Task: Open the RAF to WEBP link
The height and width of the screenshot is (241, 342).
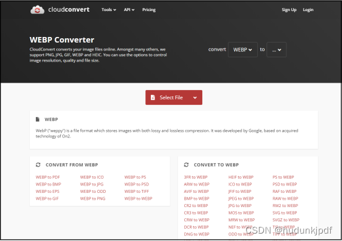Action: pyautogui.click(x=284, y=192)
